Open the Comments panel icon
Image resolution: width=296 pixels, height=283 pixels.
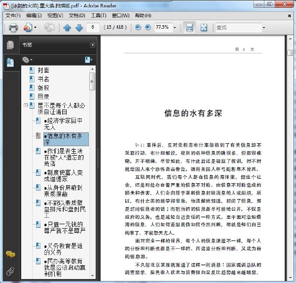[10, 254]
